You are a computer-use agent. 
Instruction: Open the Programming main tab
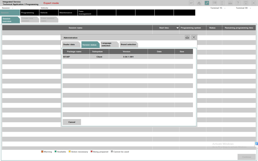(x=30, y=13)
